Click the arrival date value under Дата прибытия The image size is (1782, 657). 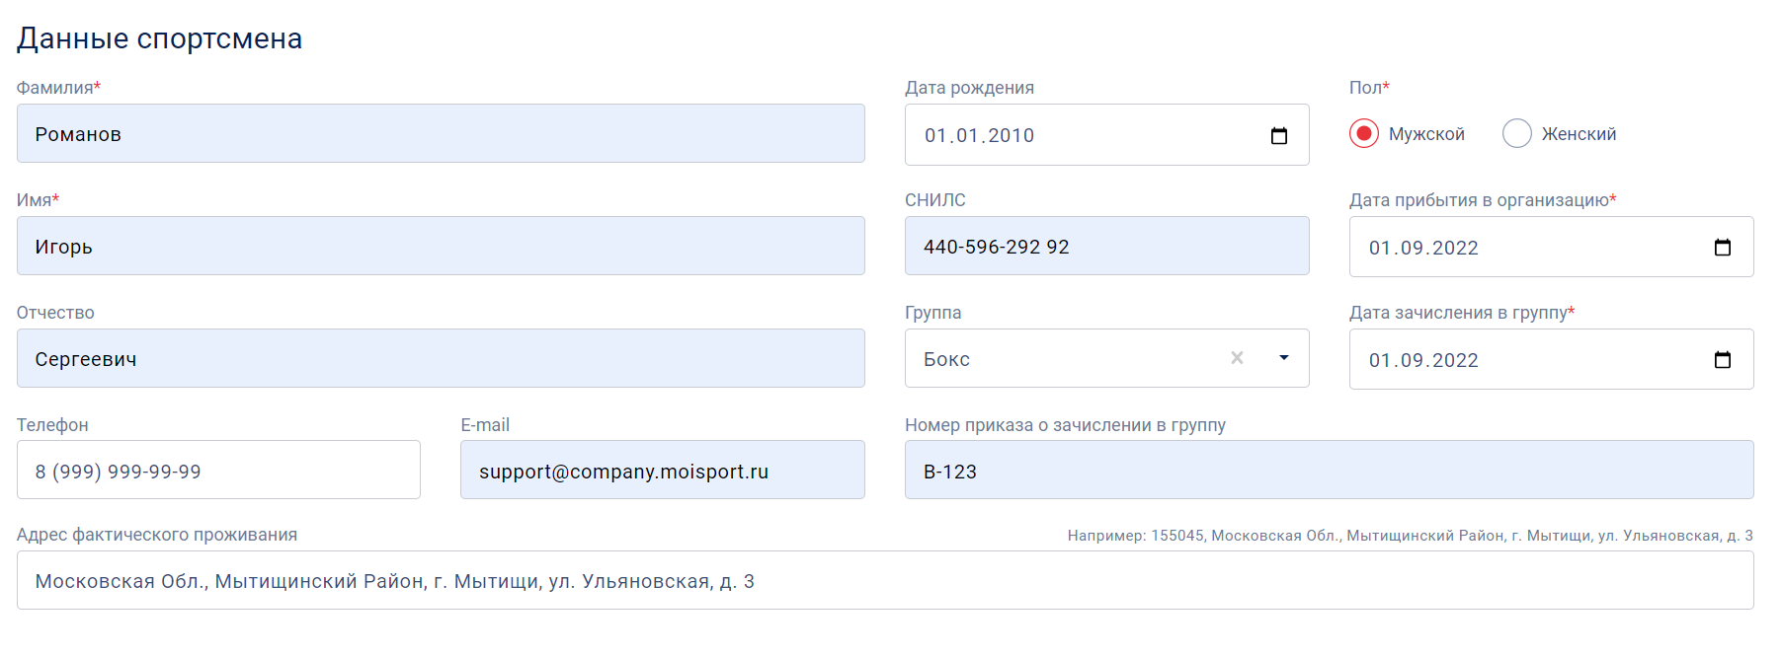(x=1423, y=248)
